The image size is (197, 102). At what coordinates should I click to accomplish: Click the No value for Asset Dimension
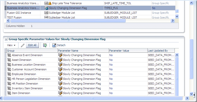(x=111, y=60)
